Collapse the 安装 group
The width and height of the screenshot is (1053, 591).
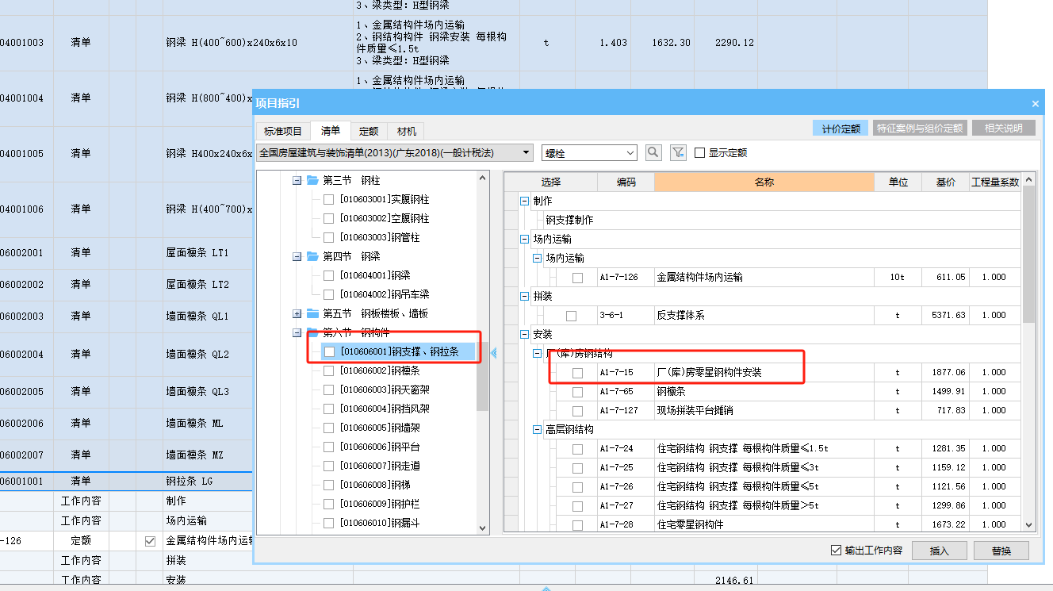coord(524,335)
